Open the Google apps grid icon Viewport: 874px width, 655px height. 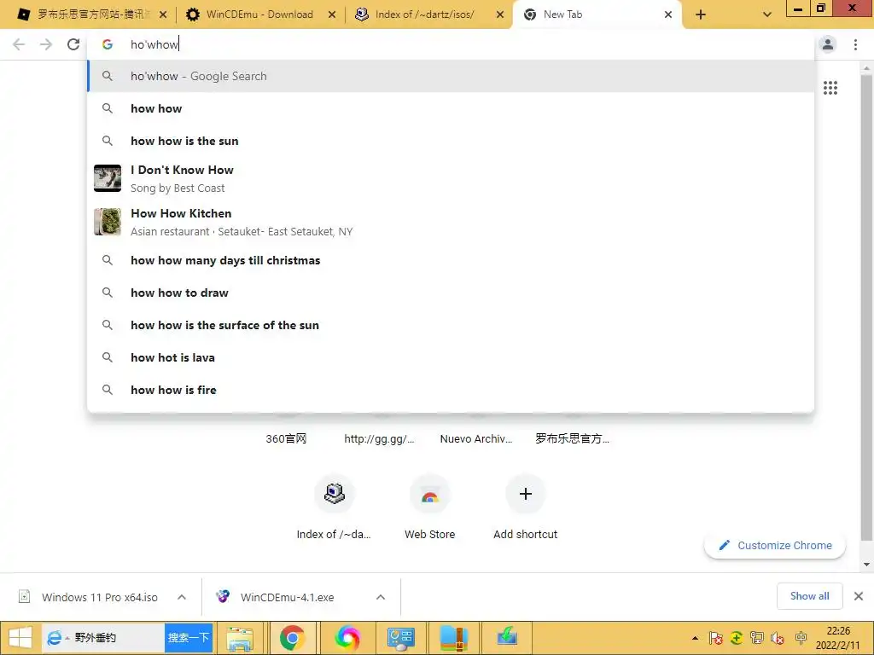[830, 88]
